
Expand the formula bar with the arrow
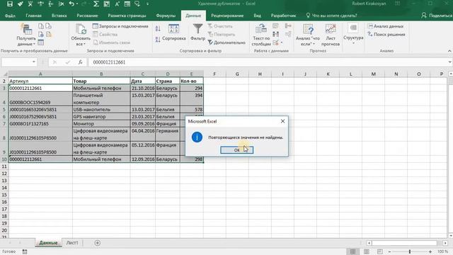450,62
